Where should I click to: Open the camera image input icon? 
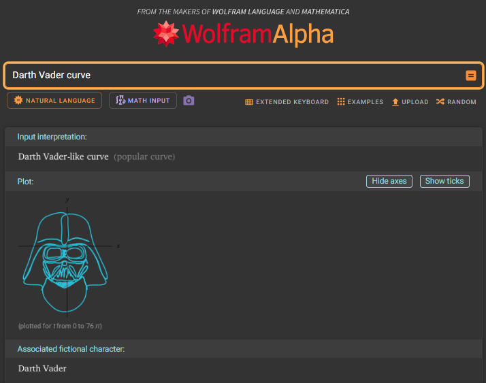pos(189,101)
